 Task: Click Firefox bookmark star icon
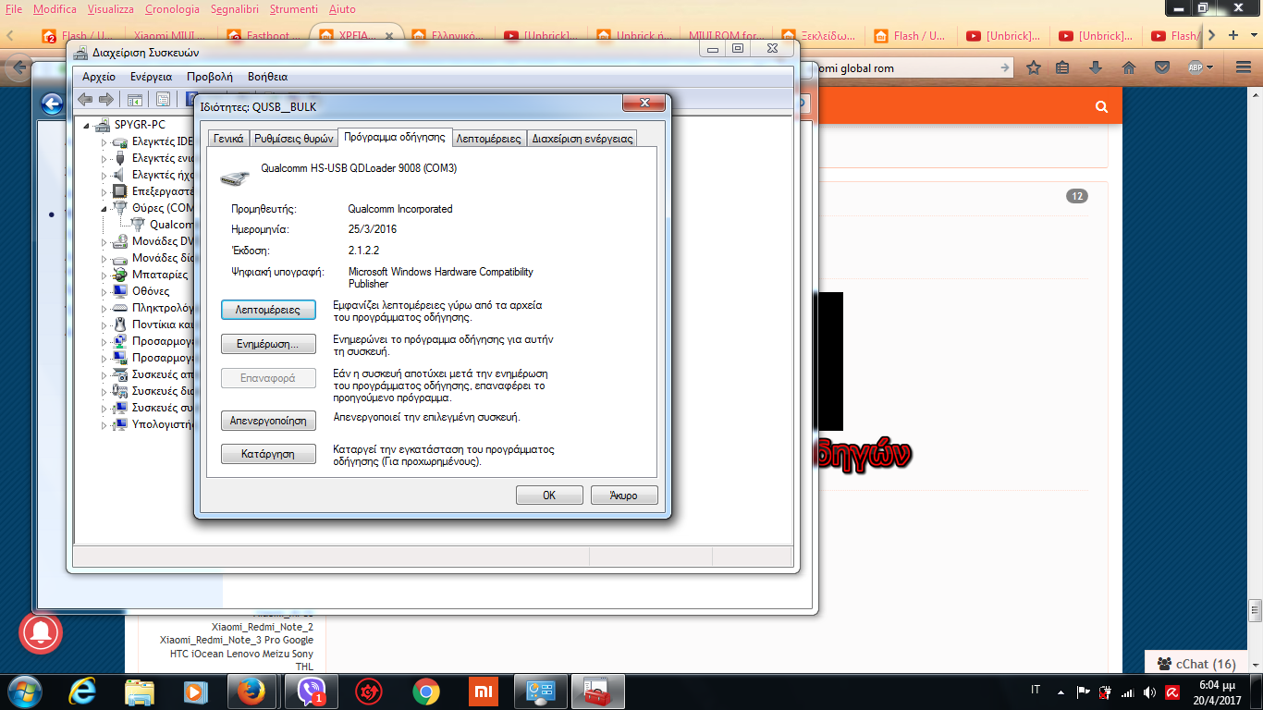click(1034, 67)
